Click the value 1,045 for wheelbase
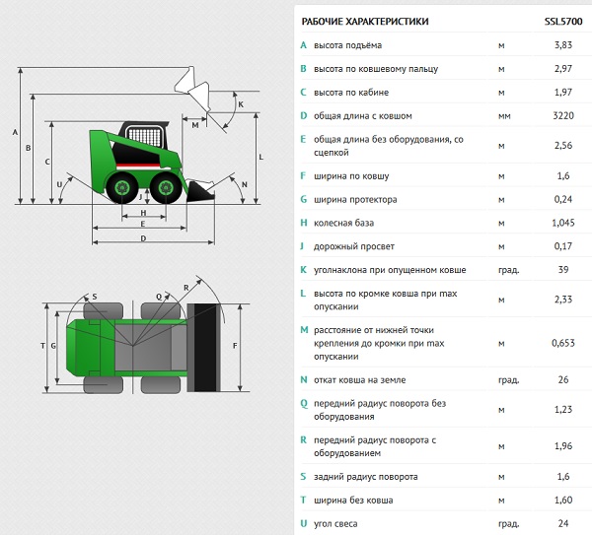592x535 pixels. click(x=563, y=223)
